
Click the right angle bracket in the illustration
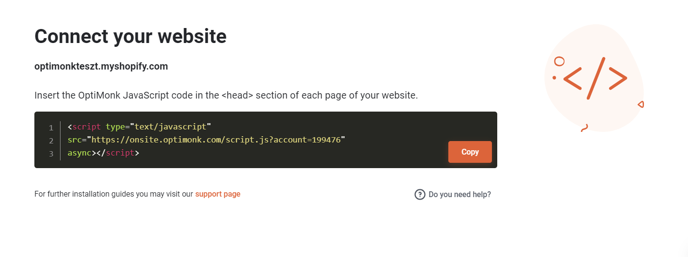tap(618, 78)
